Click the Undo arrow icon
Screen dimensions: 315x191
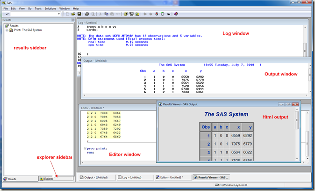tap(119, 14)
